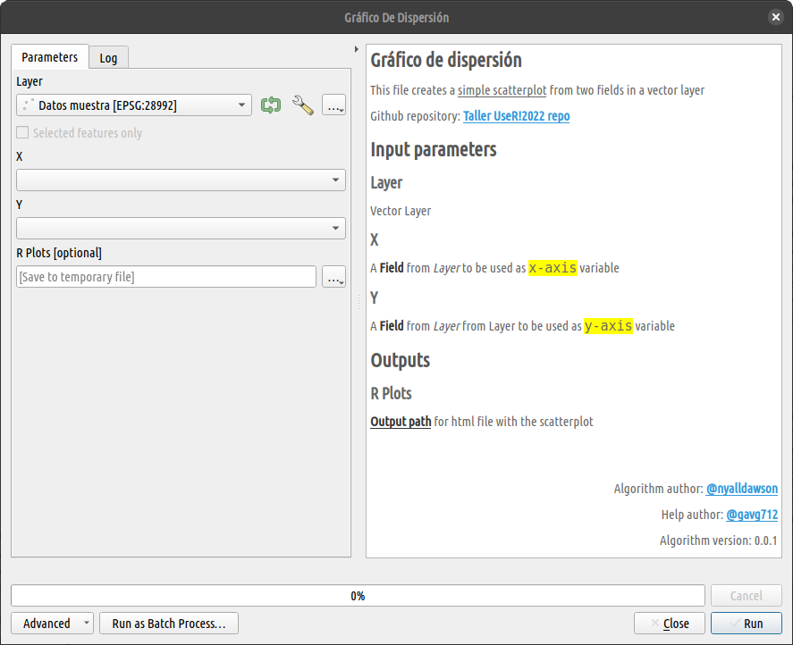Viewport: 793px width, 645px height.
Task: Click the R Plots save path field
Action: click(166, 277)
